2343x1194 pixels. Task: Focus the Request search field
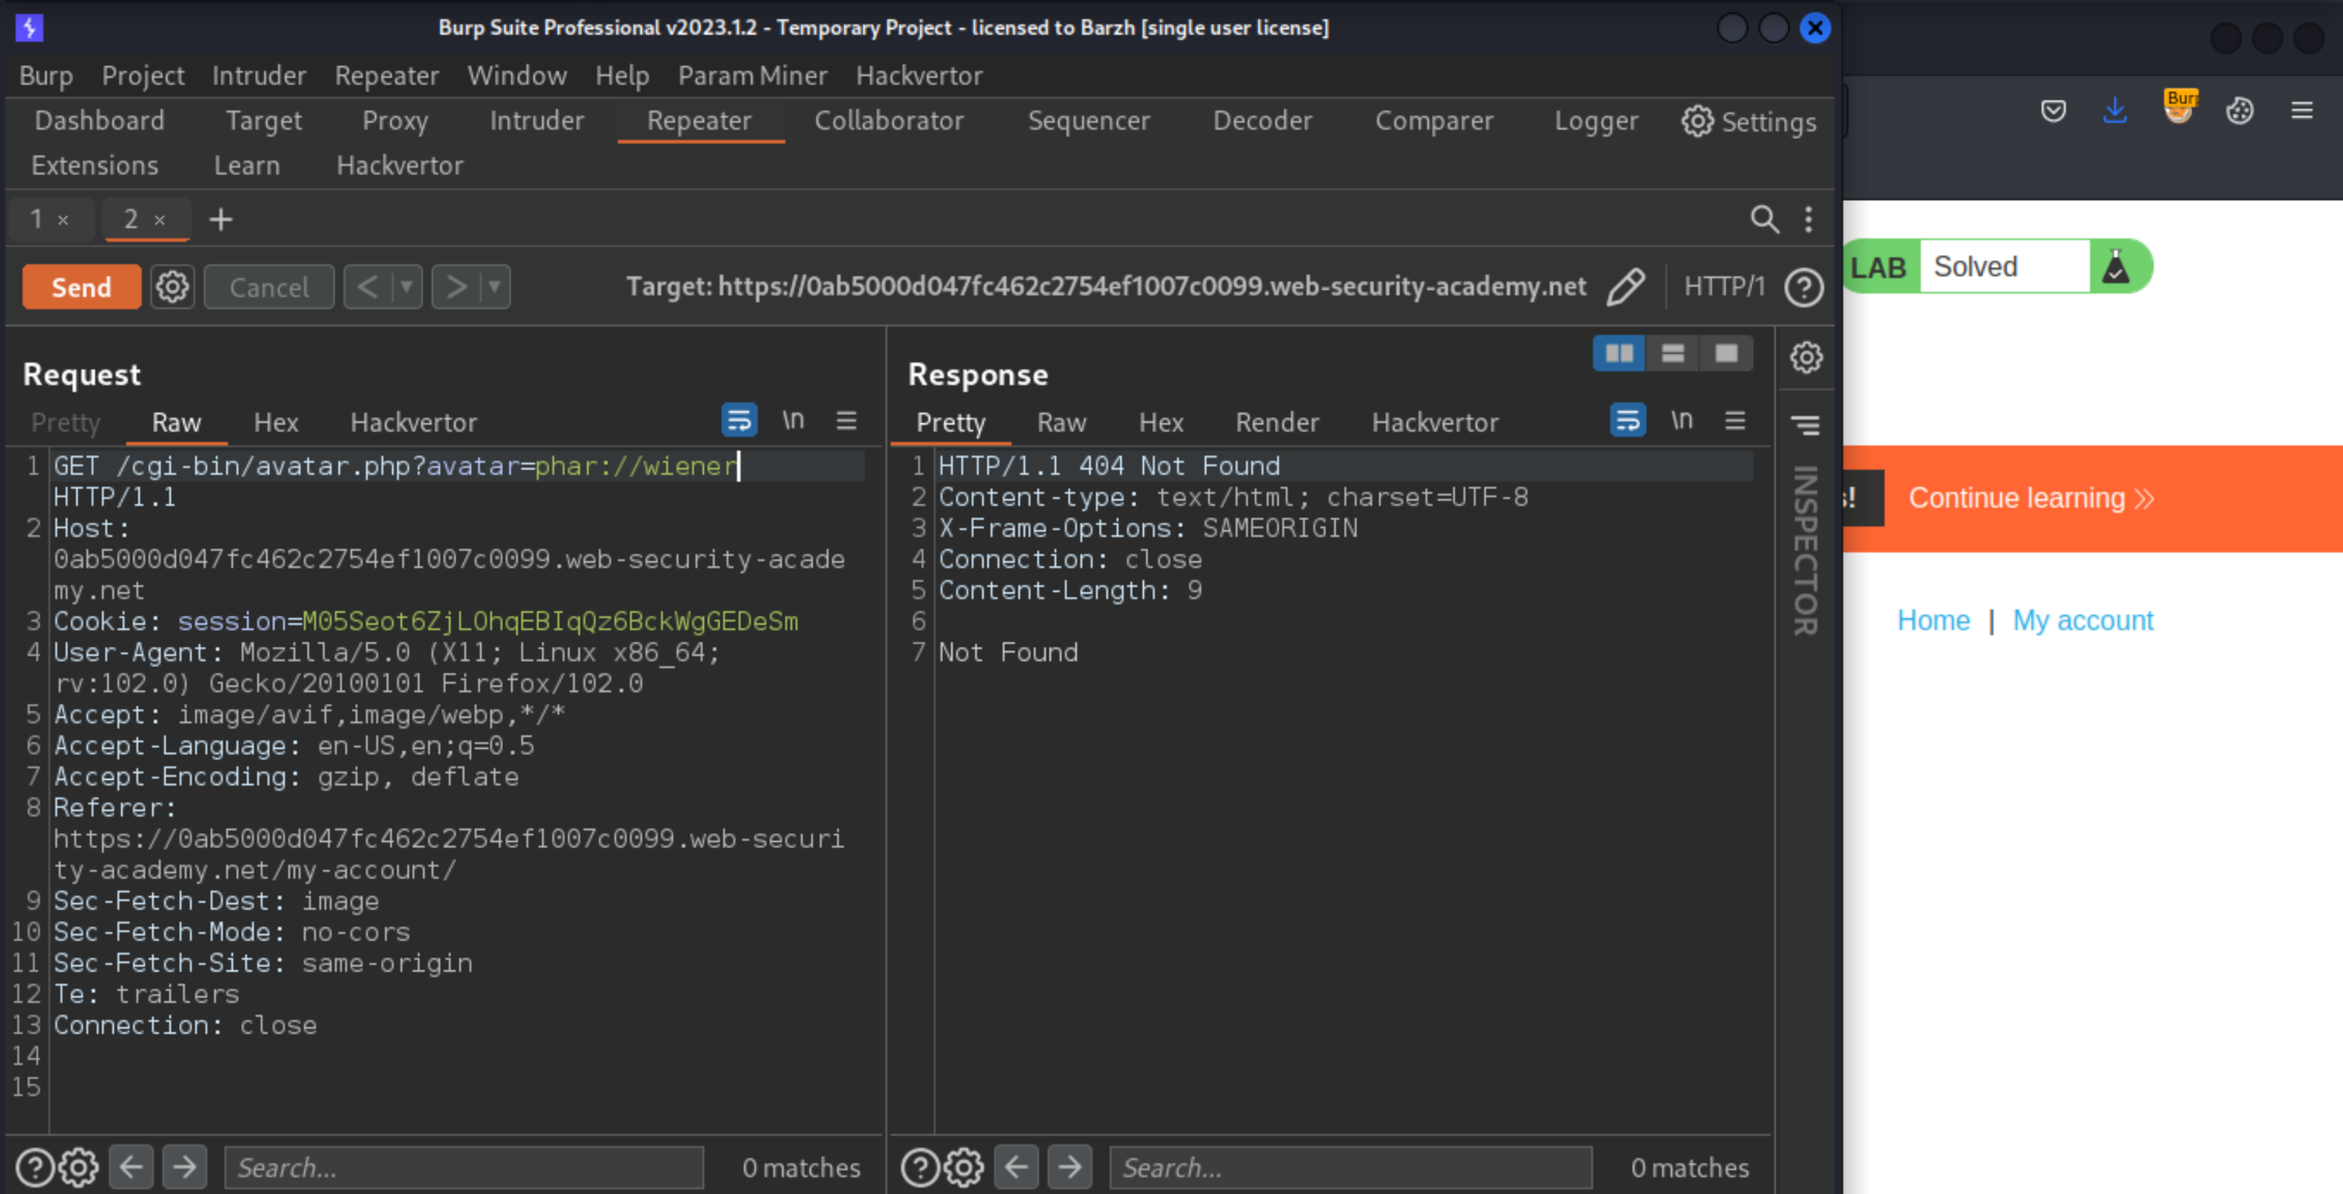464,1167
